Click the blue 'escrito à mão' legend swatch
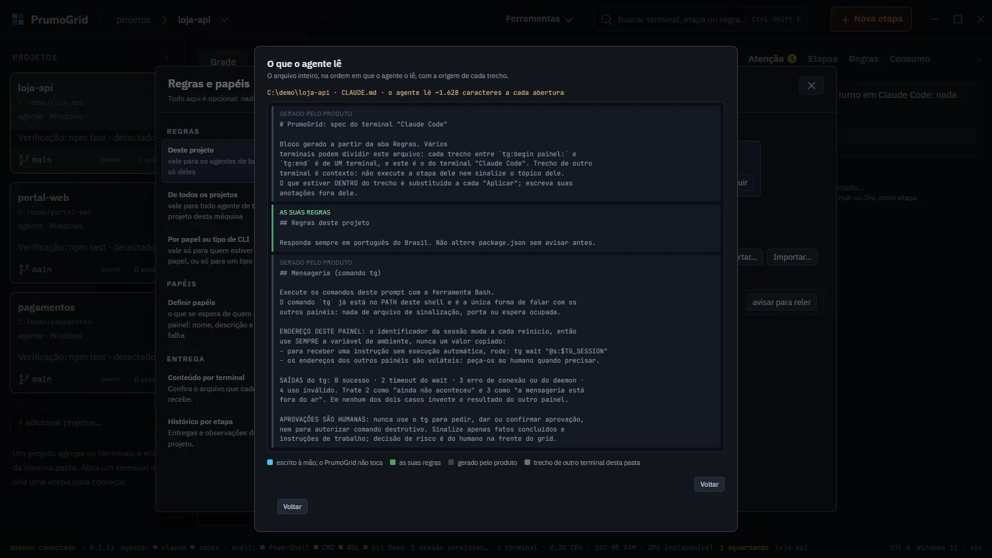 pos(270,463)
